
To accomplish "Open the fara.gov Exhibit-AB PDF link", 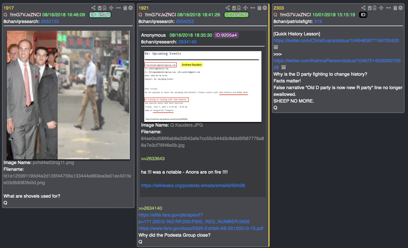I will [201, 228].
